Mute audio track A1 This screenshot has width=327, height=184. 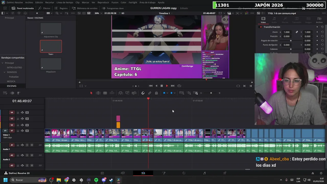tap(32, 145)
